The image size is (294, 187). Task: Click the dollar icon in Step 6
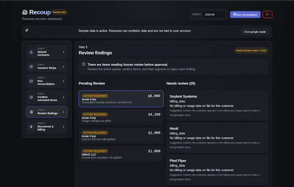31,126
